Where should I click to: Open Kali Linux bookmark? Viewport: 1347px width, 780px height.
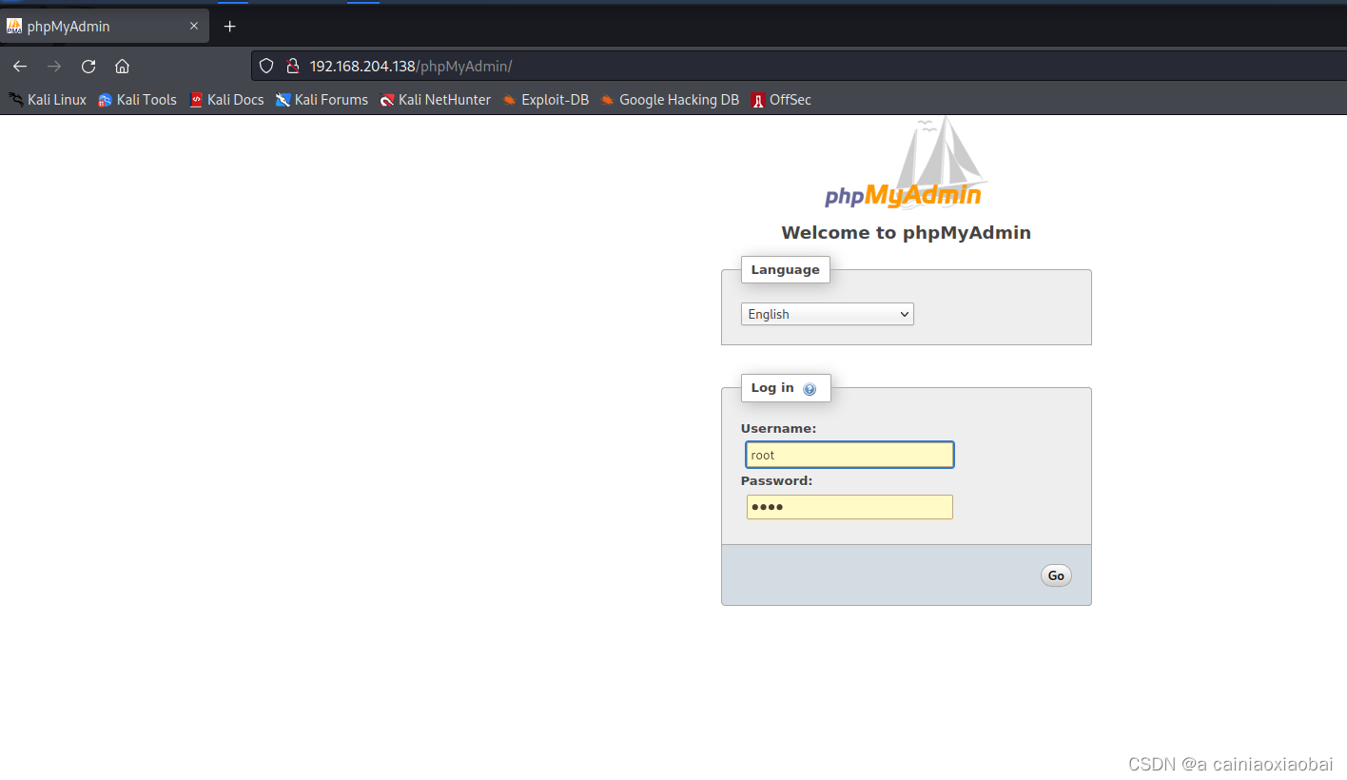coord(48,100)
